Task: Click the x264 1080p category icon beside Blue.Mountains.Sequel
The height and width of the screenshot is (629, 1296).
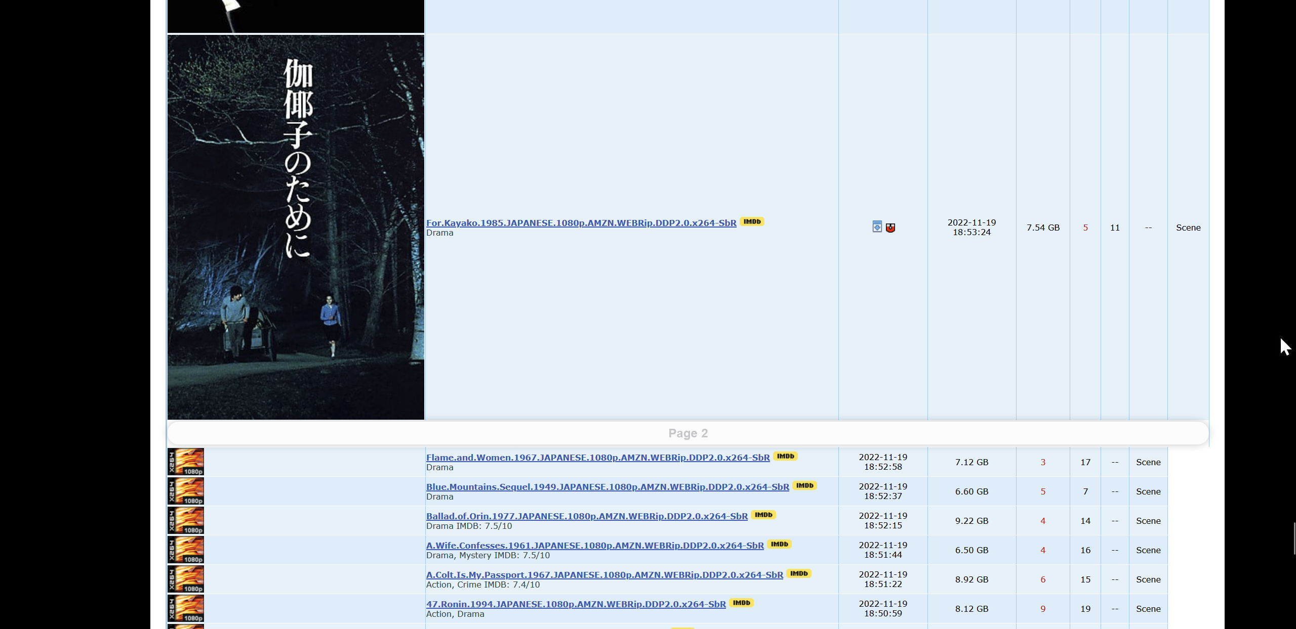Action: [x=185, y=491]
